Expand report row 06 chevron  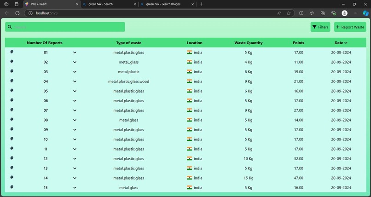(x=75, y=101)
